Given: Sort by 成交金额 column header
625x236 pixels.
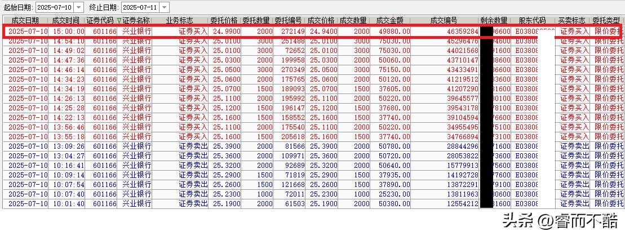Looking at the screenshot, I should click(x=390, y=21).
